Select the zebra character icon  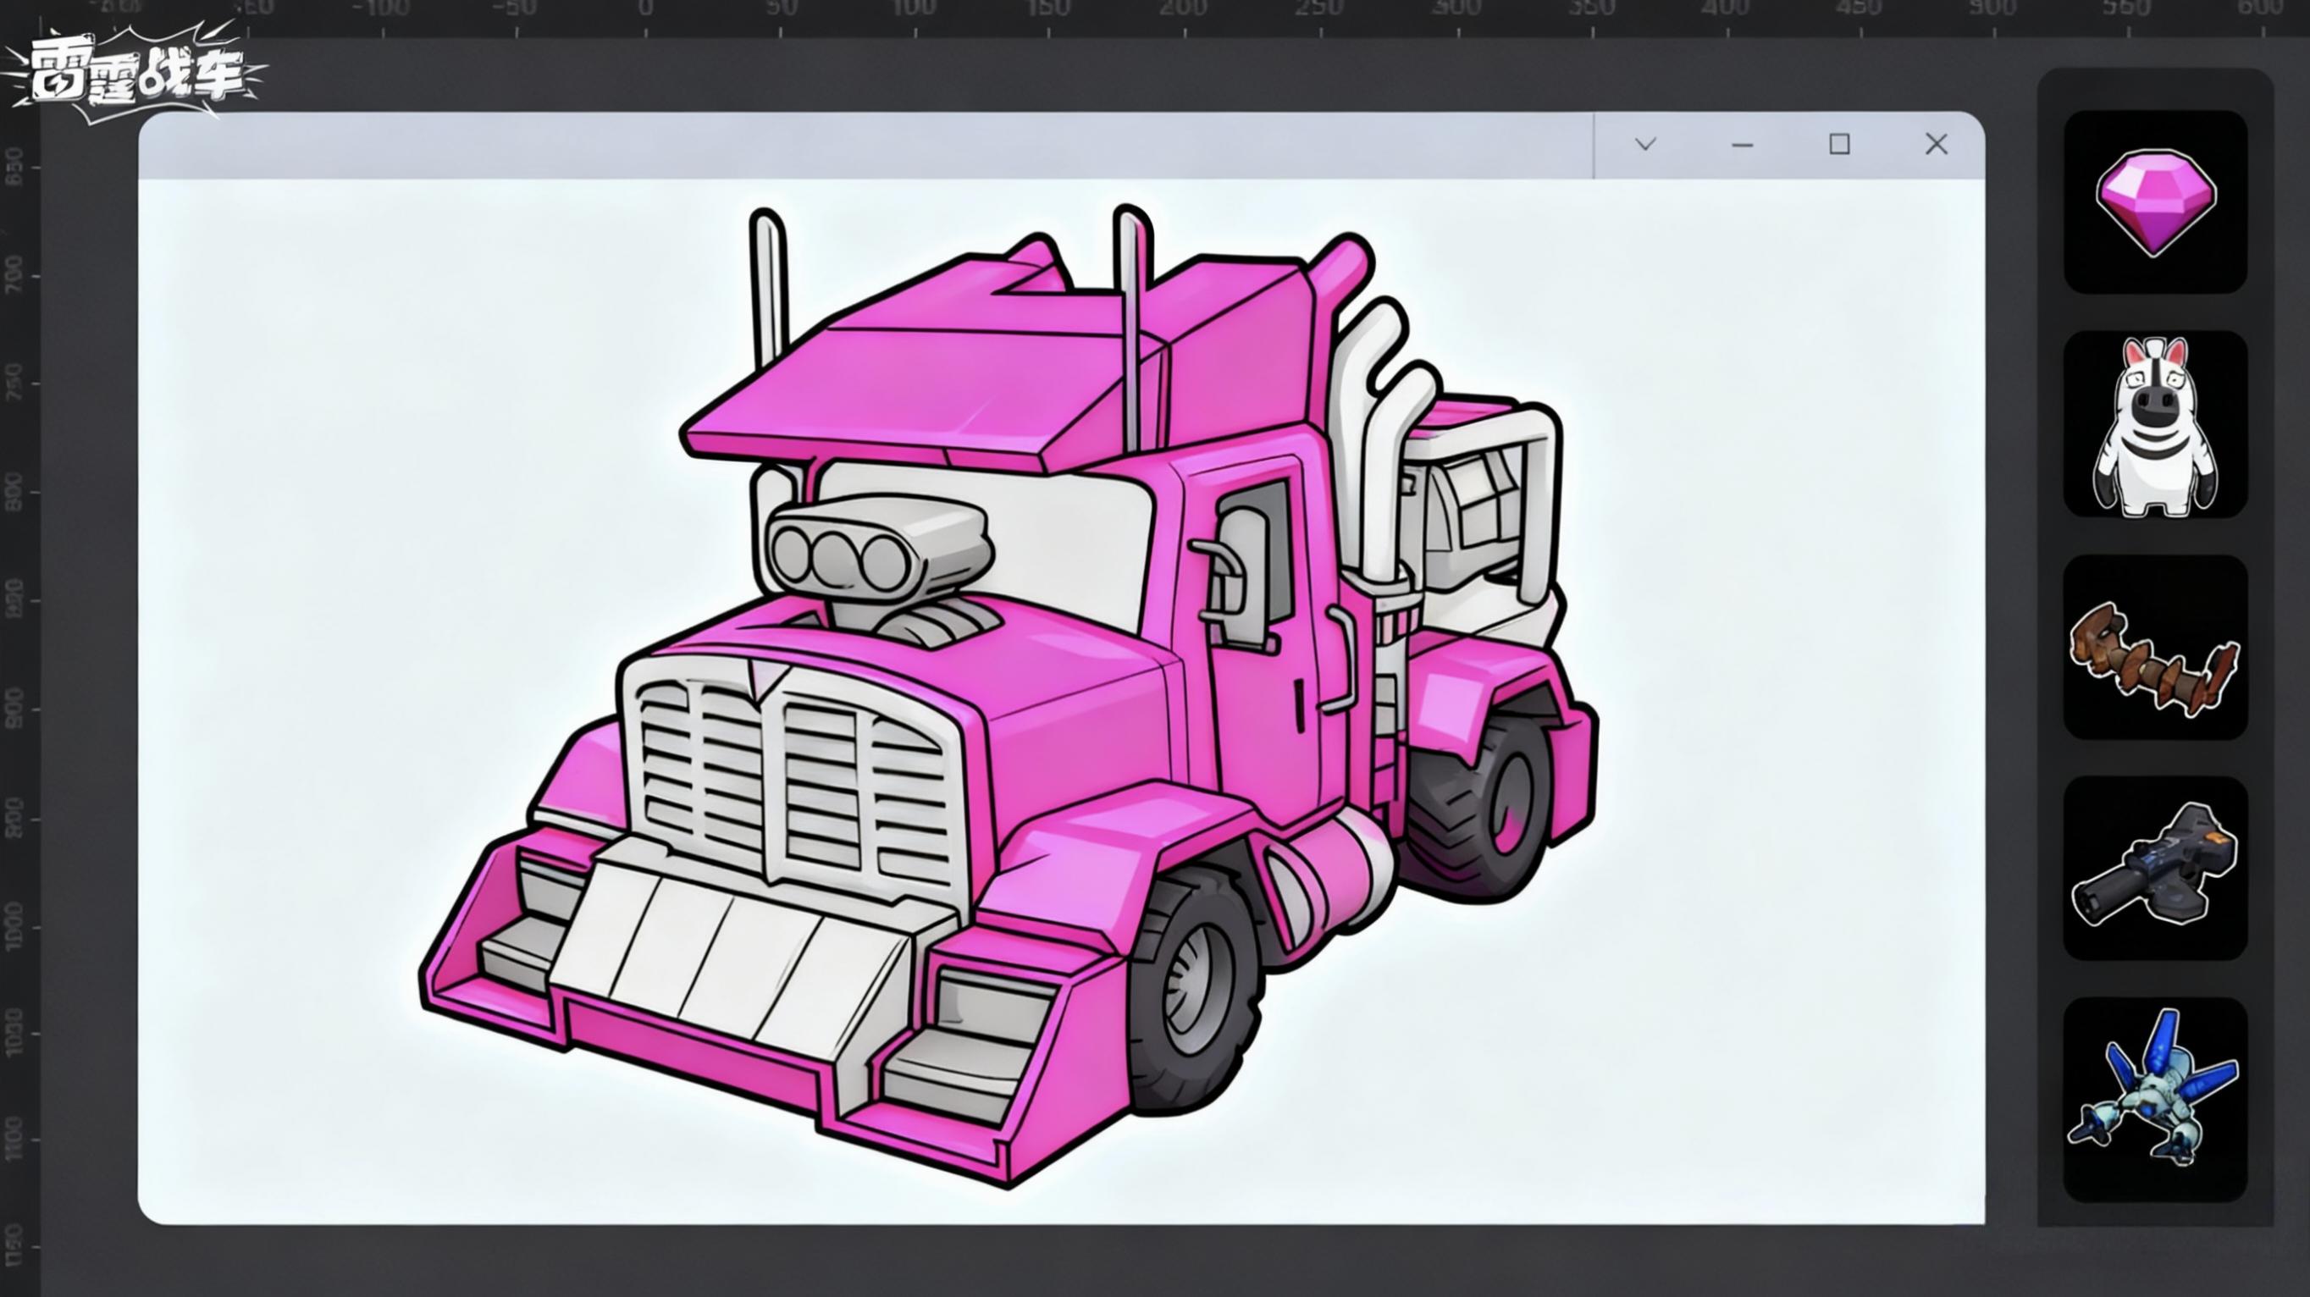click(2155, 426)
